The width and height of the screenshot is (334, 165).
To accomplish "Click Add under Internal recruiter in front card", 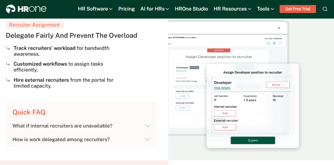I will [225, 113].
